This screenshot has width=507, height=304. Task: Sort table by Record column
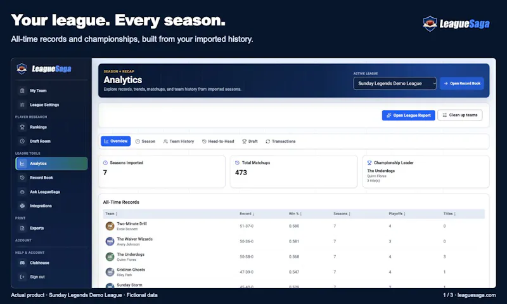tap(247, 214)
